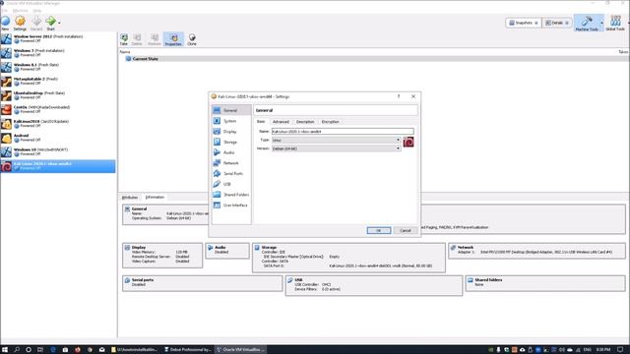Viewport: 630px width, 354px height.
Task: Click the Network section heading in details pane
Action: (x=466, y=248)
